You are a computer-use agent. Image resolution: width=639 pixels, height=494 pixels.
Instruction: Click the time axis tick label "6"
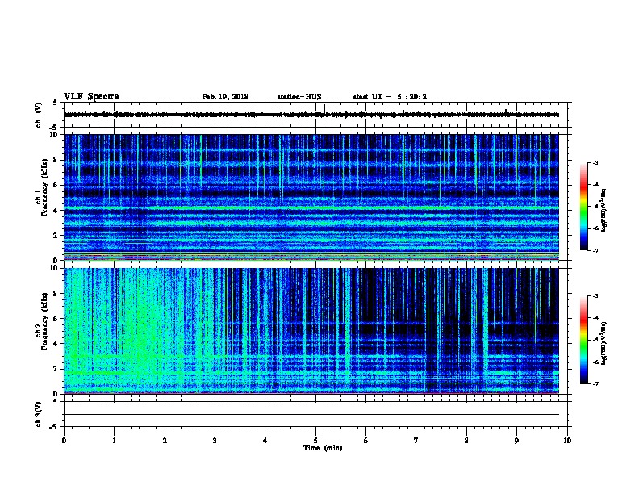[x=366, y=441]
